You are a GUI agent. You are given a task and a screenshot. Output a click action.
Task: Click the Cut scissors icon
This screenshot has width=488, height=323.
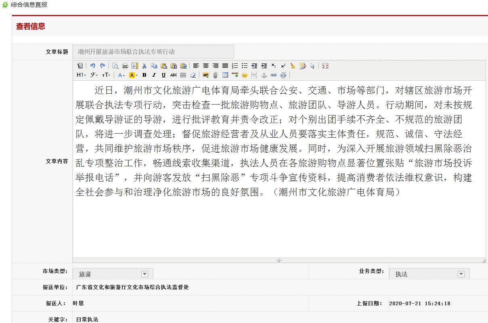click(144, 66)
